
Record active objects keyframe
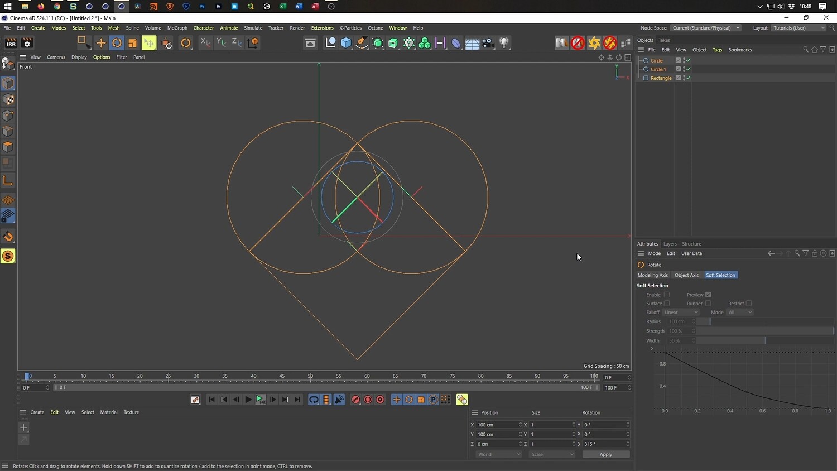pos(355,400)
